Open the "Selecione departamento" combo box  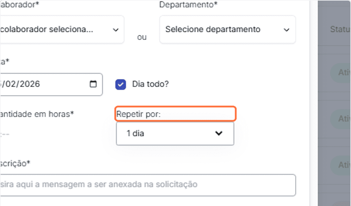click(227, 30)
